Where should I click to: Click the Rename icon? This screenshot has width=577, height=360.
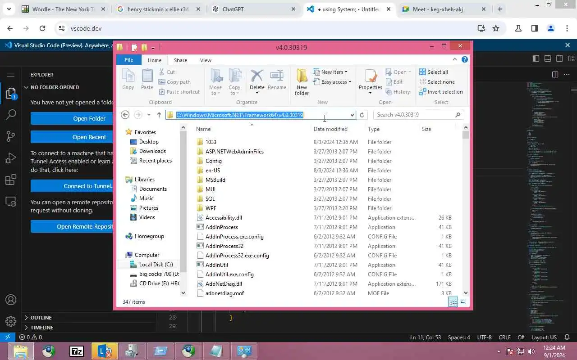click(277, 80)
